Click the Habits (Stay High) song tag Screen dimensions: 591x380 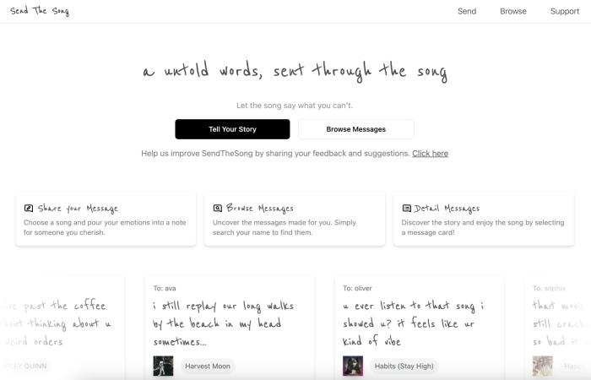[404, 366]
